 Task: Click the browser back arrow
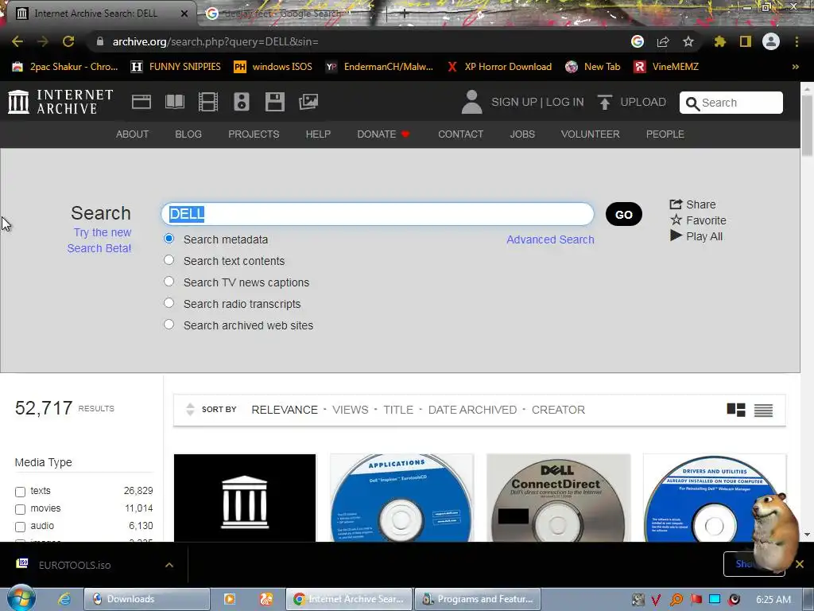click(17, 41)
